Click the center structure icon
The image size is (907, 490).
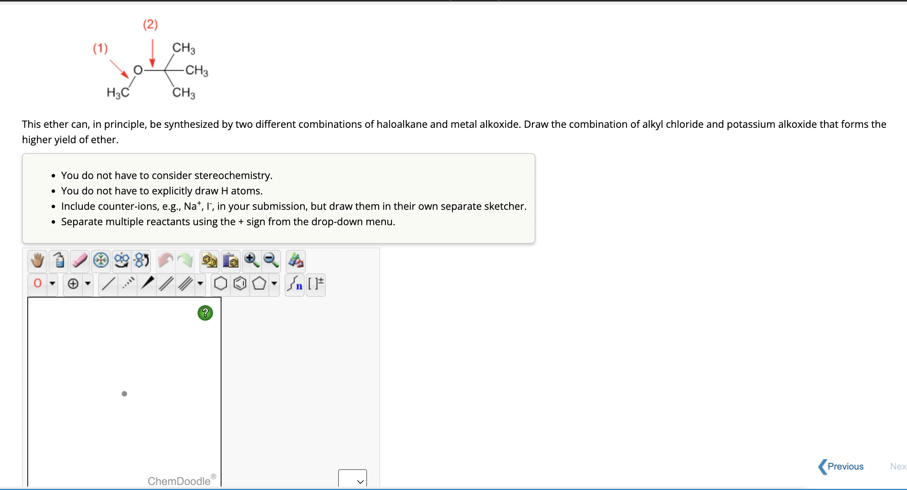(101, 261)
